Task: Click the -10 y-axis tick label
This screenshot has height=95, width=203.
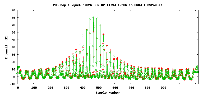Action: point(13,84)
